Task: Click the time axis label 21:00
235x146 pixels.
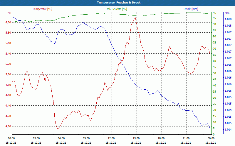Action: (187, 138)
